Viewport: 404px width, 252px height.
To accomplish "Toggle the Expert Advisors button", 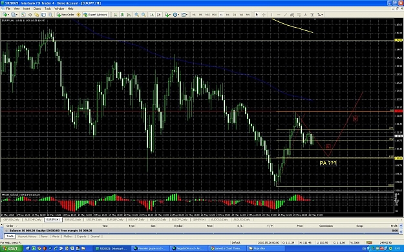I will coord(95,15).
